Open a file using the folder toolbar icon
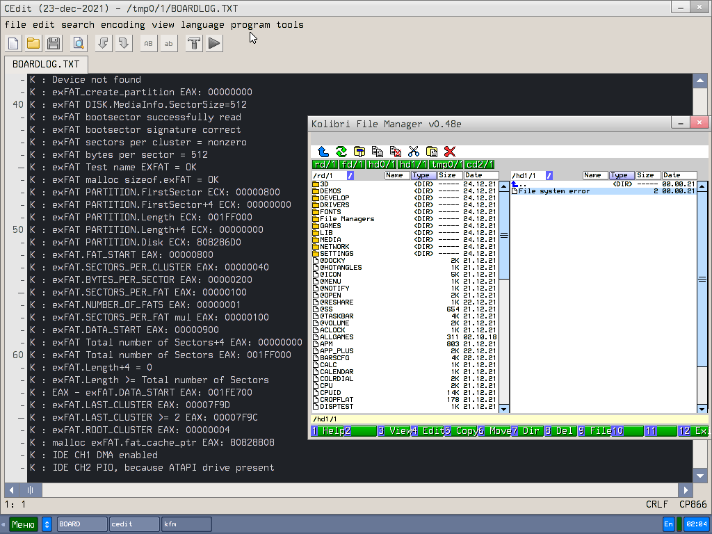Viewport: 712px width, 534px height. tap(32, 43)
